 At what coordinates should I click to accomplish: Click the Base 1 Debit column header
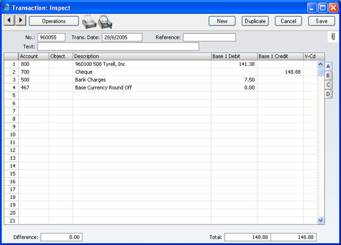pos(234,57)
